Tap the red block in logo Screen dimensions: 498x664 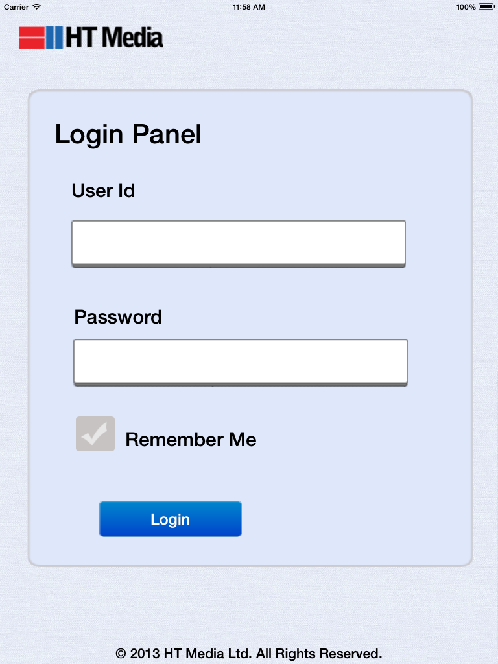pyautogui.click(x=32, y=38)
